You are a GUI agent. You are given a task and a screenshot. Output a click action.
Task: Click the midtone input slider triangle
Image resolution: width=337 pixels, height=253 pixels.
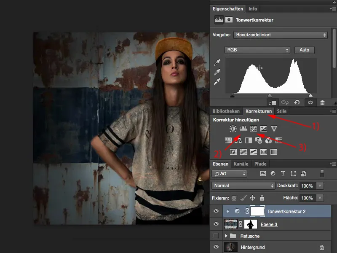tap(270, 95)
